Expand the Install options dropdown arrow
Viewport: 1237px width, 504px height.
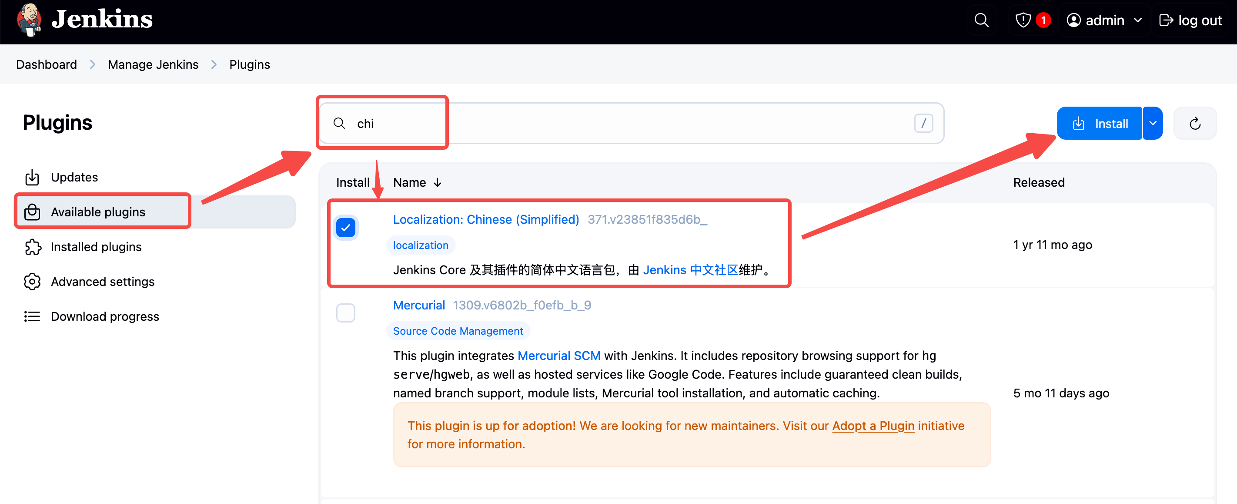pyautogui.click(x=1153, y=124)
